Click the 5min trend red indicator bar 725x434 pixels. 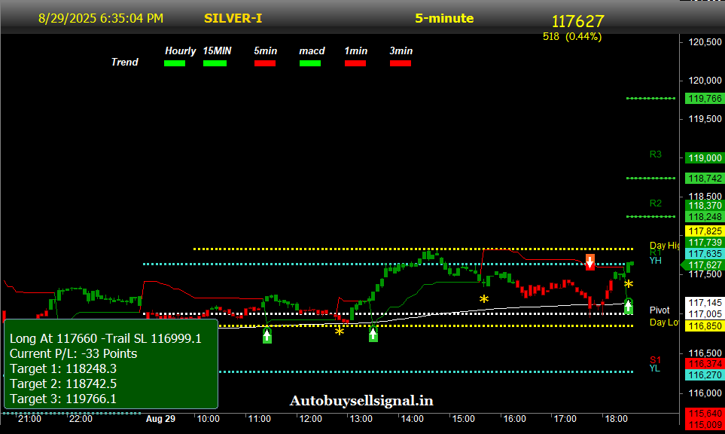point(265,63)
